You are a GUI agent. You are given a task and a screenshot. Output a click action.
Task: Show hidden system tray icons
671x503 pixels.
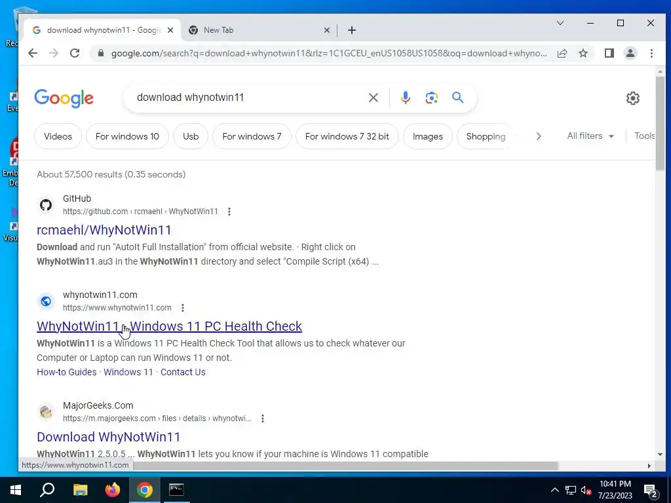554,490
